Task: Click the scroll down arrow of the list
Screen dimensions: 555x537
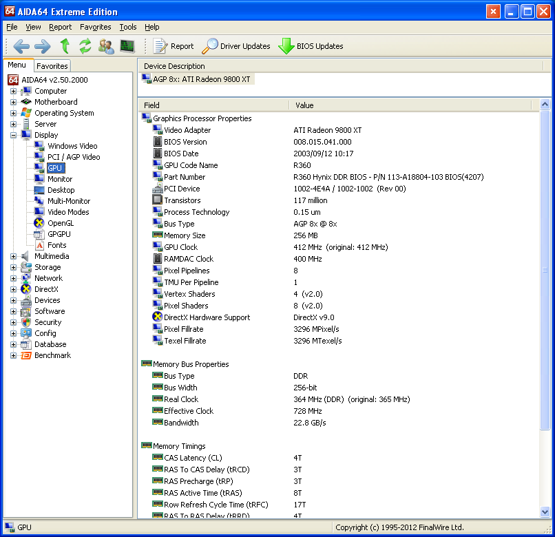Action: (545, 512)
